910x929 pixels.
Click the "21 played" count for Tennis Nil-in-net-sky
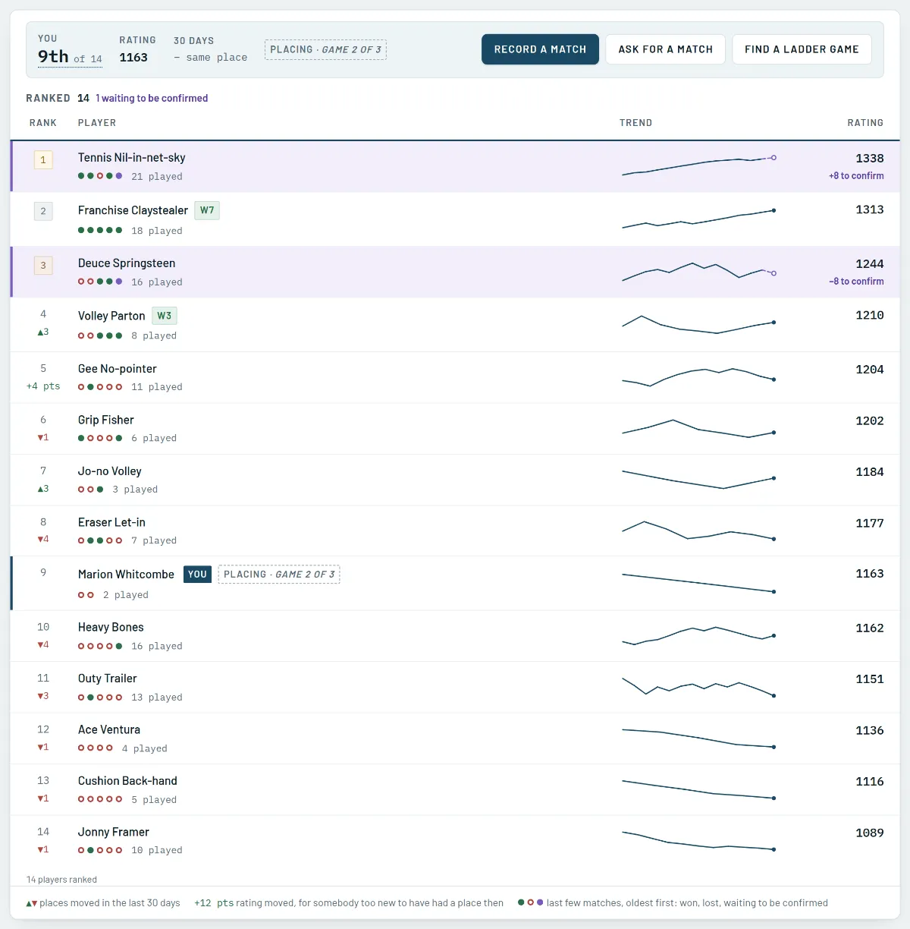(157, 177)
